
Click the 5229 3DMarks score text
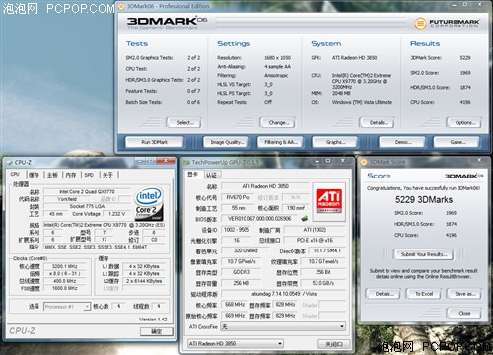point(424,199)
